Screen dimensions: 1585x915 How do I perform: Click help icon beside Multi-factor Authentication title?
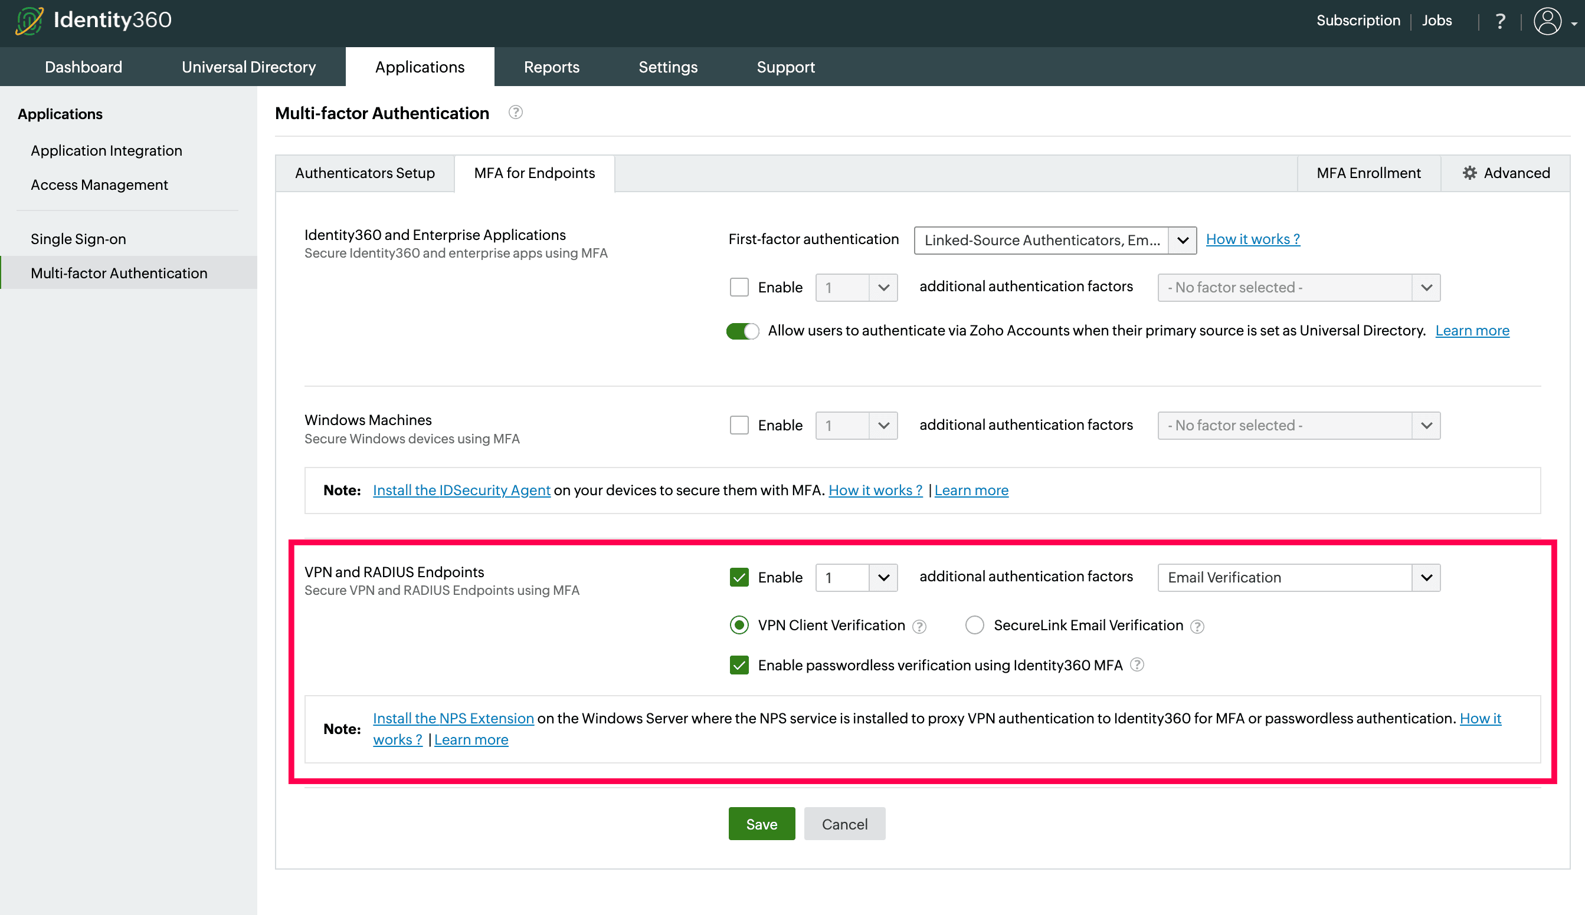pos(515,113)
